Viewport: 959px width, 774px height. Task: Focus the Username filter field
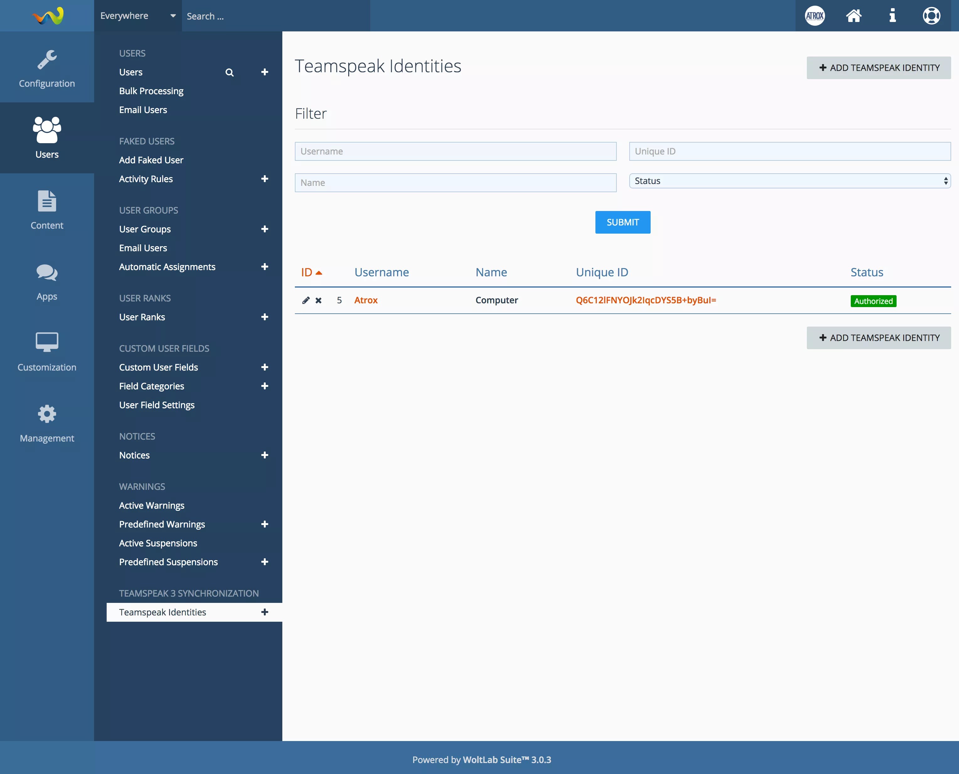coord(455,151)
